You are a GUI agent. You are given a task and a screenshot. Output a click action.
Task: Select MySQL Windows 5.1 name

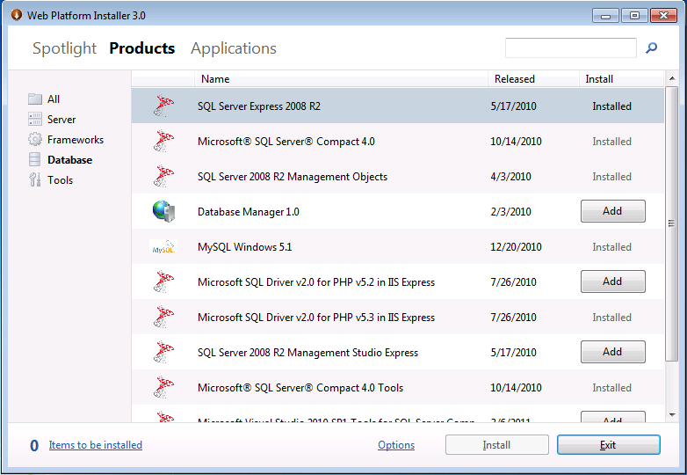[244, 247]
